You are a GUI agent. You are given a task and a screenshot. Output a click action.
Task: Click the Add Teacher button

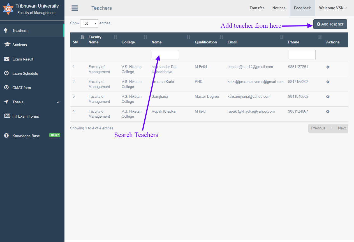[330, 24]
